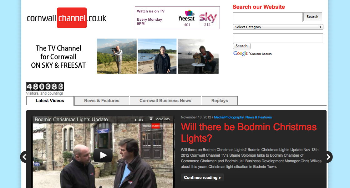Click the Google Custom Search button

(241, 46)
